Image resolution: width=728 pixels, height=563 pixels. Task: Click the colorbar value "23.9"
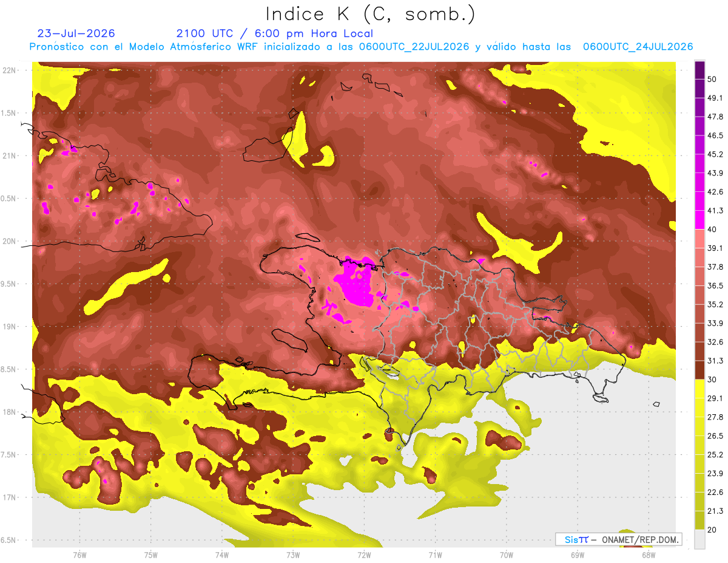click(715, 473)
